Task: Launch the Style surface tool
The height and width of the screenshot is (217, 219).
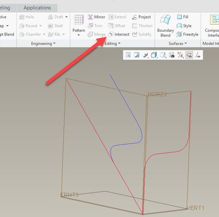Action: pos(184,26)
